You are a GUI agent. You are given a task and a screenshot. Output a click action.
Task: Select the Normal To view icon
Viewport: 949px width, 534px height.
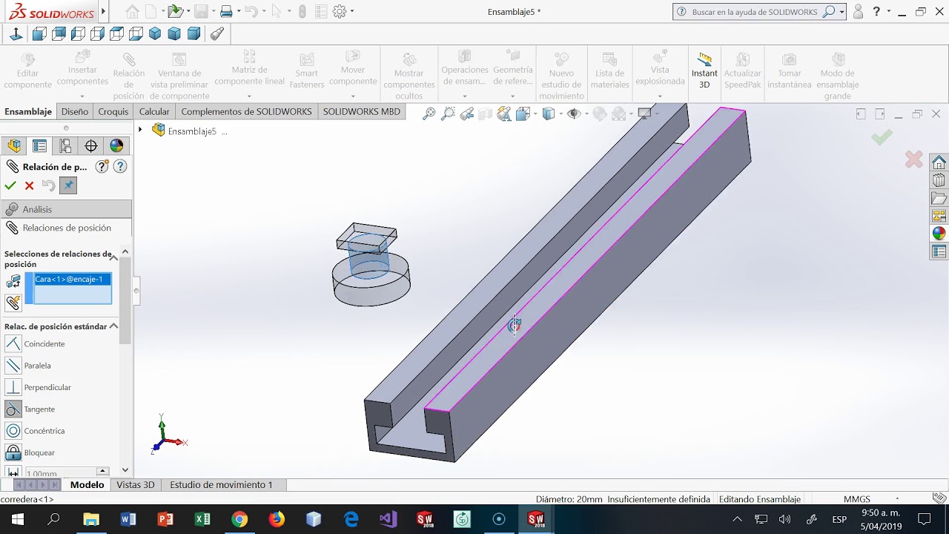pos(16,33)
